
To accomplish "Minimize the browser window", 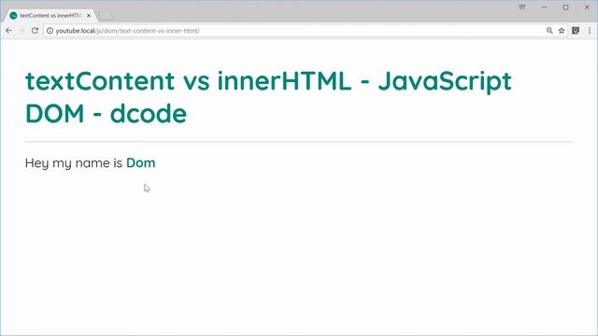I will tap(544, 7).
